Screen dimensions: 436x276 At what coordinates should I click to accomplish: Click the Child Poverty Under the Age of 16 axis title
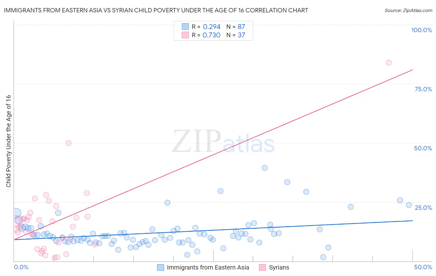(x=8, y=141)
